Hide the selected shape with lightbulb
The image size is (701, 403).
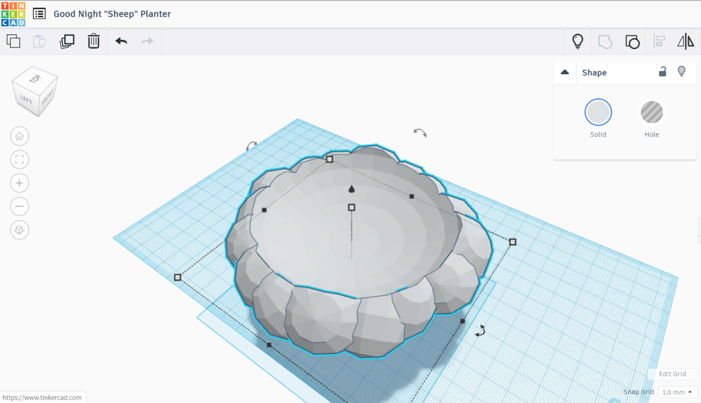click(x=681, y=72)
